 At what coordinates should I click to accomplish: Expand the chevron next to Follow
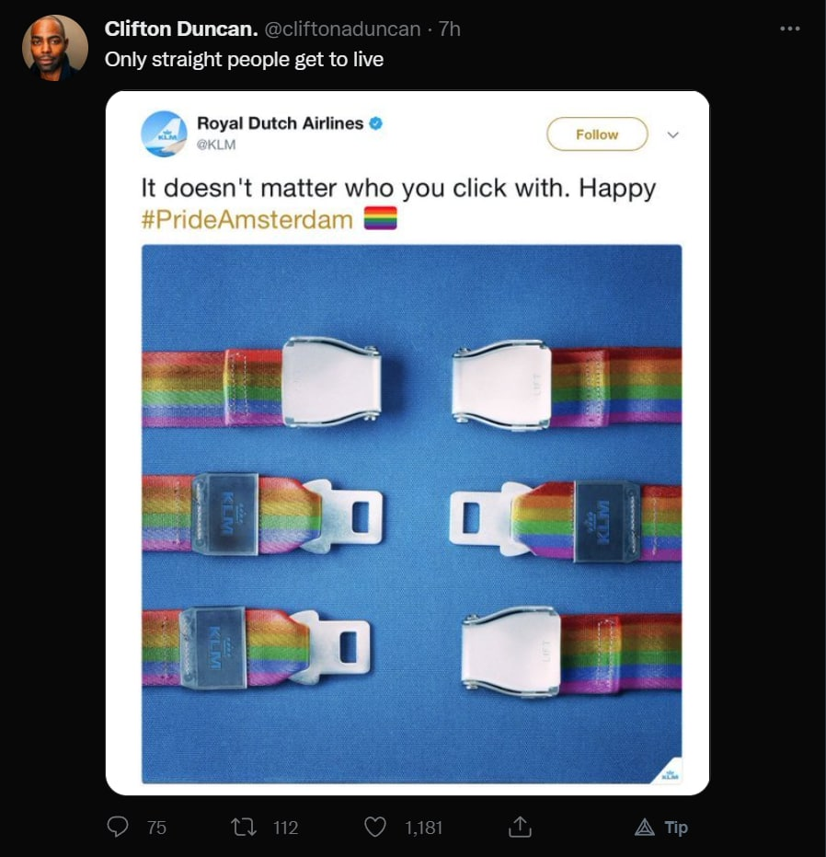point(673,134)
